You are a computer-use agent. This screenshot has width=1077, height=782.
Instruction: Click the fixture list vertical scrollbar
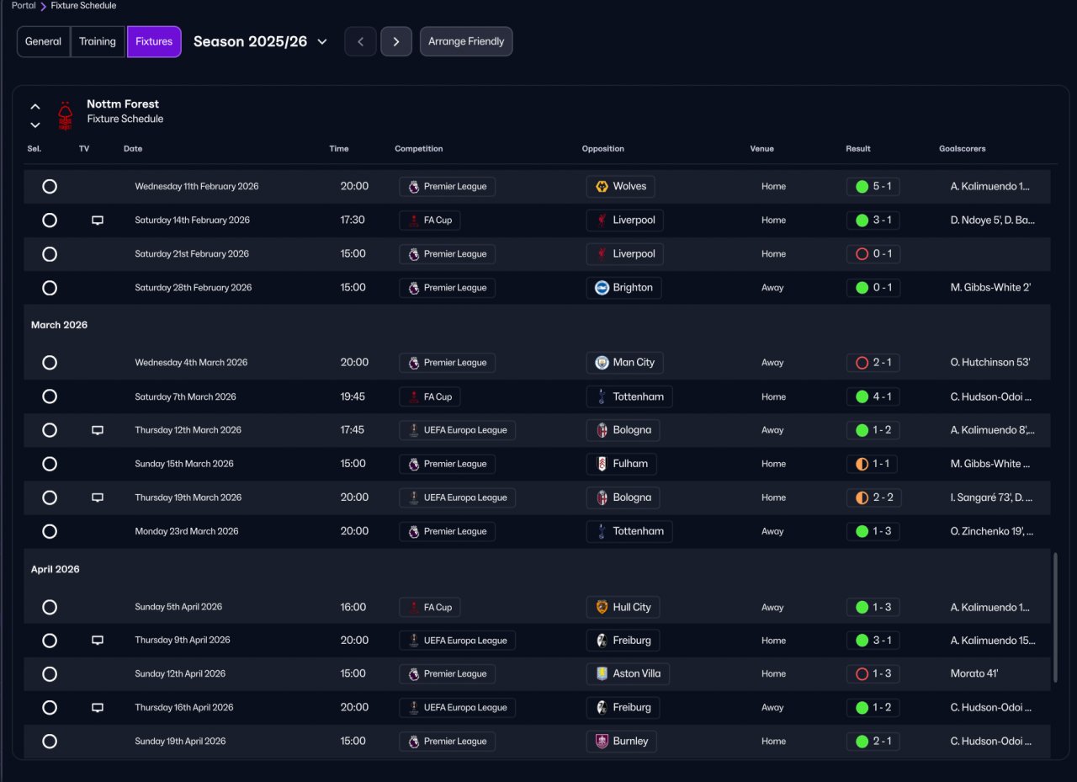point(1054,617)
